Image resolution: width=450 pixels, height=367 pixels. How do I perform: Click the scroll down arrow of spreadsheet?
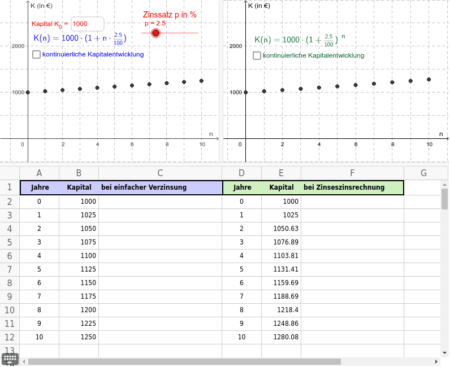tap(444, 353)
